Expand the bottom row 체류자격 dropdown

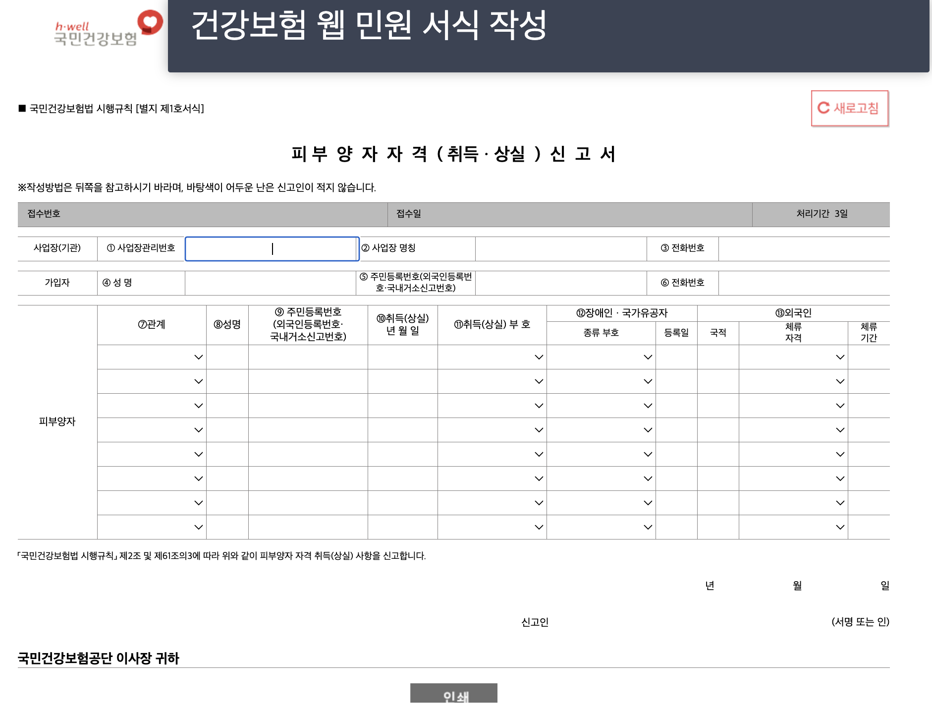[839, 527]
